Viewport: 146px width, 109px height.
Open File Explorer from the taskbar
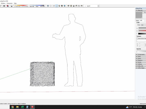(17, 107)
